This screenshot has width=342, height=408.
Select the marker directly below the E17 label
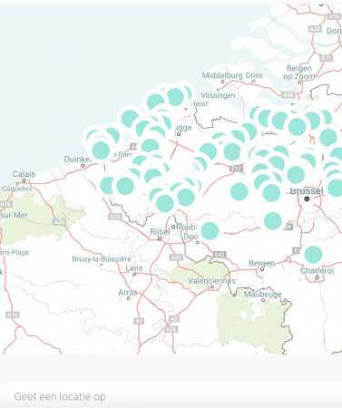coord(239,191)
